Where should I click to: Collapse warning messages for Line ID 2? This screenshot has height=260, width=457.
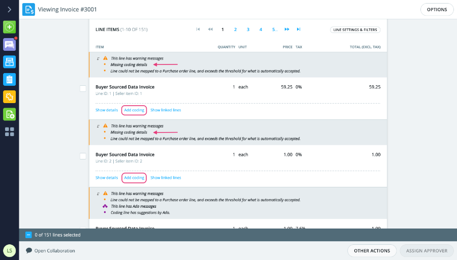coord(98,126)
